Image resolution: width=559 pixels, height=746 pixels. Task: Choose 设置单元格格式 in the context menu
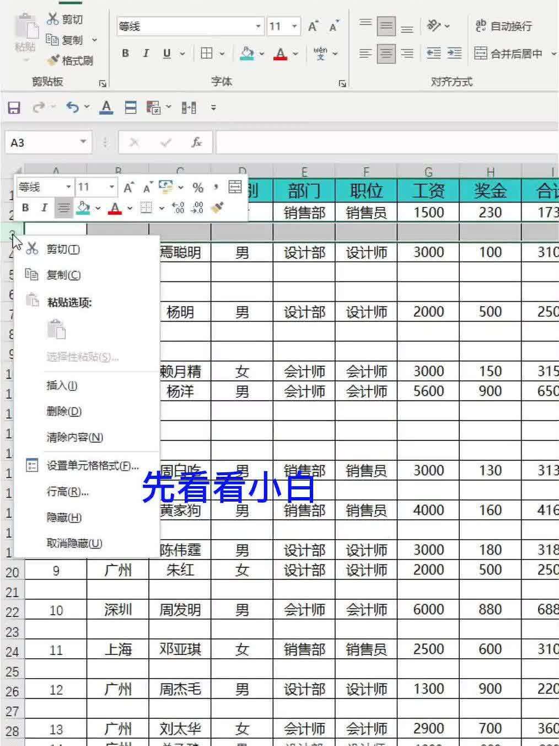(92, 465)
